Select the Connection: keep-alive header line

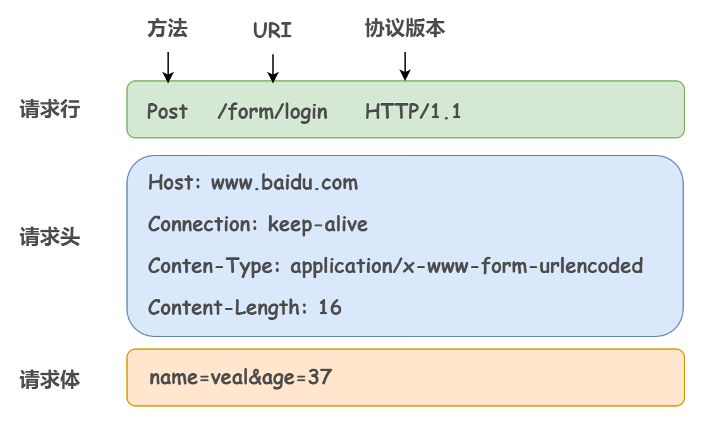258,224
